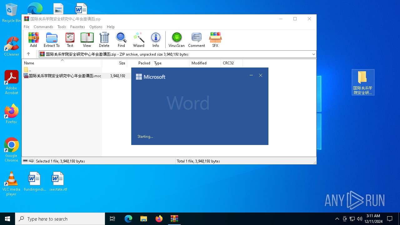
Task: Sort by the Size column header
Action: tap(114, 63)
